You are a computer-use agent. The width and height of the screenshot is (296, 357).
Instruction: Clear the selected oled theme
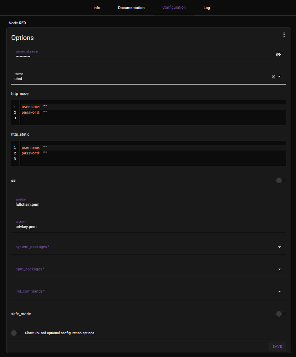point(273,76)
